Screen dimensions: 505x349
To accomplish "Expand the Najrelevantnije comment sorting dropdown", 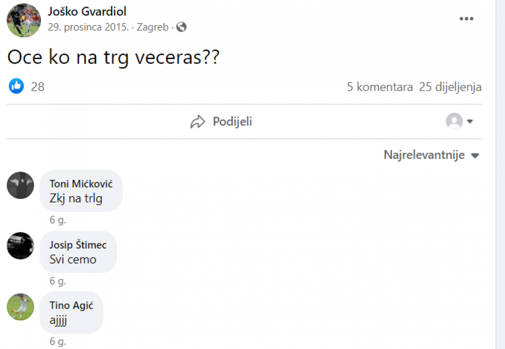I will (x=432, y=155).
